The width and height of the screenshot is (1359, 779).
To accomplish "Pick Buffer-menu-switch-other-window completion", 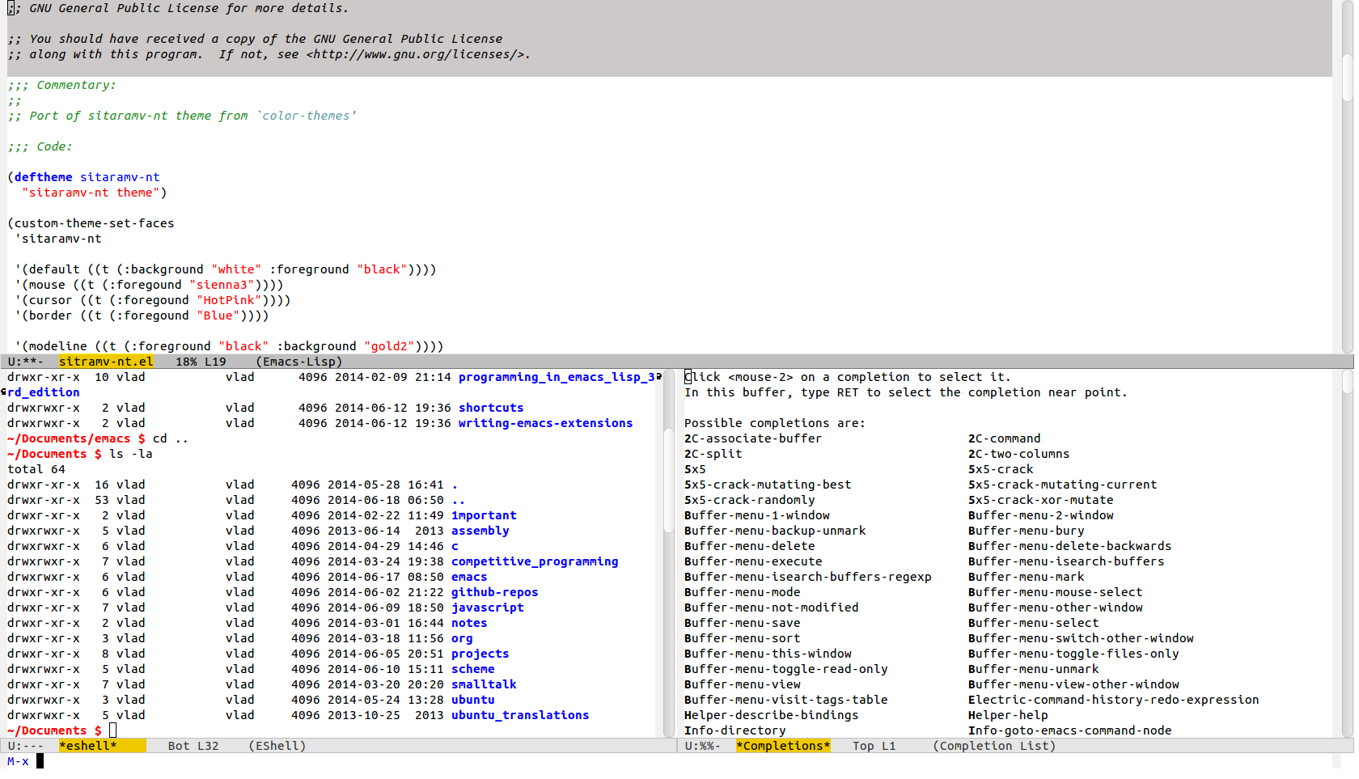I will point(1081,638).
